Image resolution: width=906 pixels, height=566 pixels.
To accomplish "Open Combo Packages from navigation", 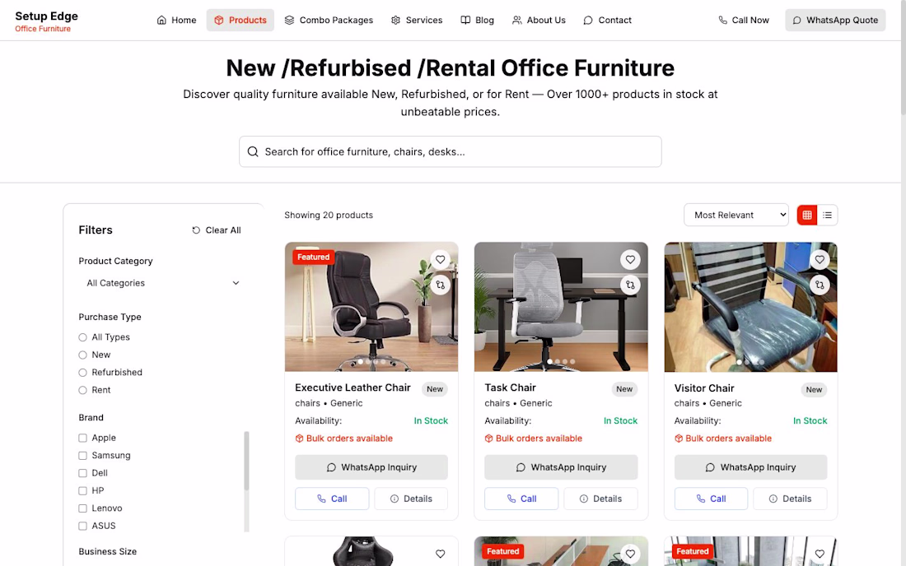I will point(329,21).
